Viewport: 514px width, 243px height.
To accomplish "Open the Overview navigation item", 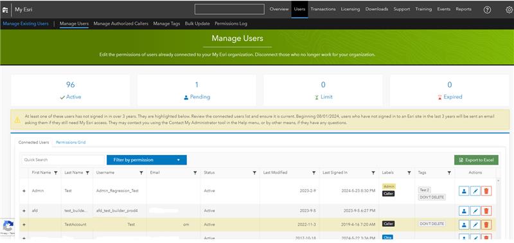I will click(279, 9).
